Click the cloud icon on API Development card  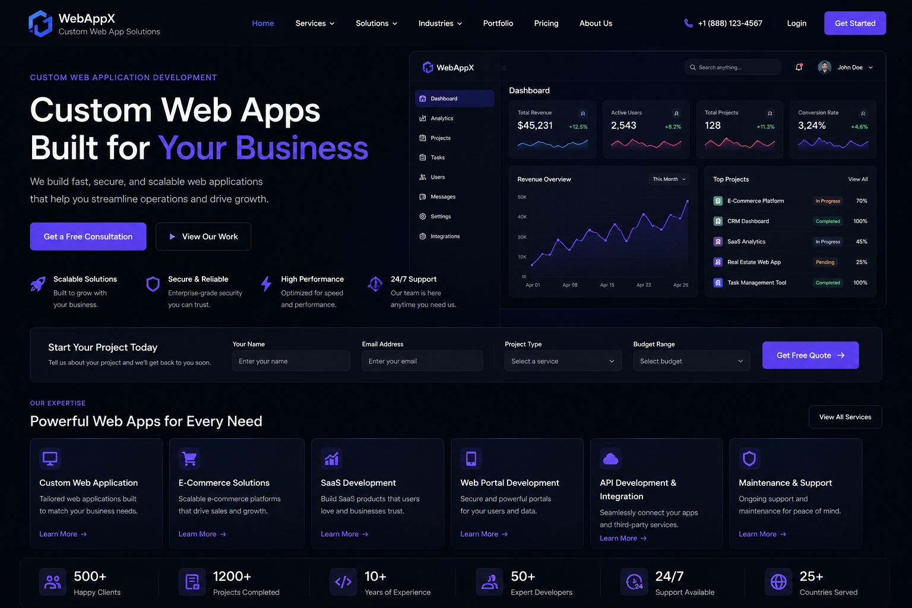point(610,458)
